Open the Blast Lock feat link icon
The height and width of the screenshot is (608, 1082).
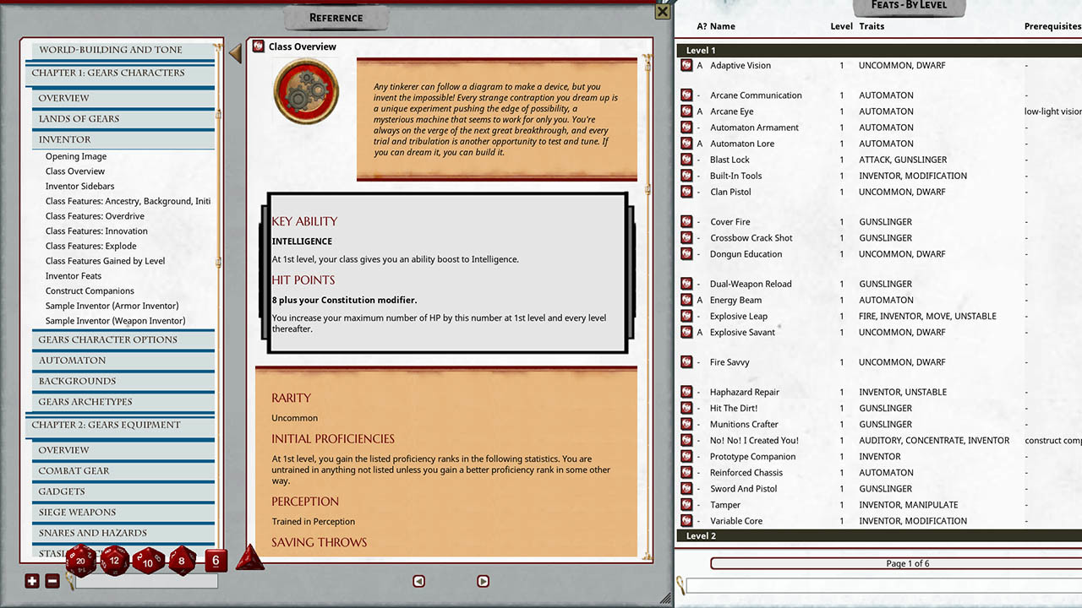point(685,160)
